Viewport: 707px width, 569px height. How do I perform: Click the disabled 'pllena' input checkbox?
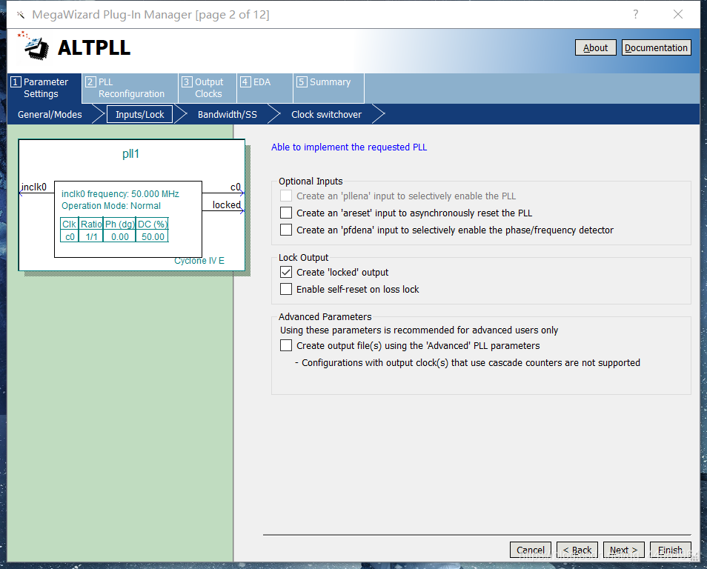pyautogui.click(x=286, y=196)
